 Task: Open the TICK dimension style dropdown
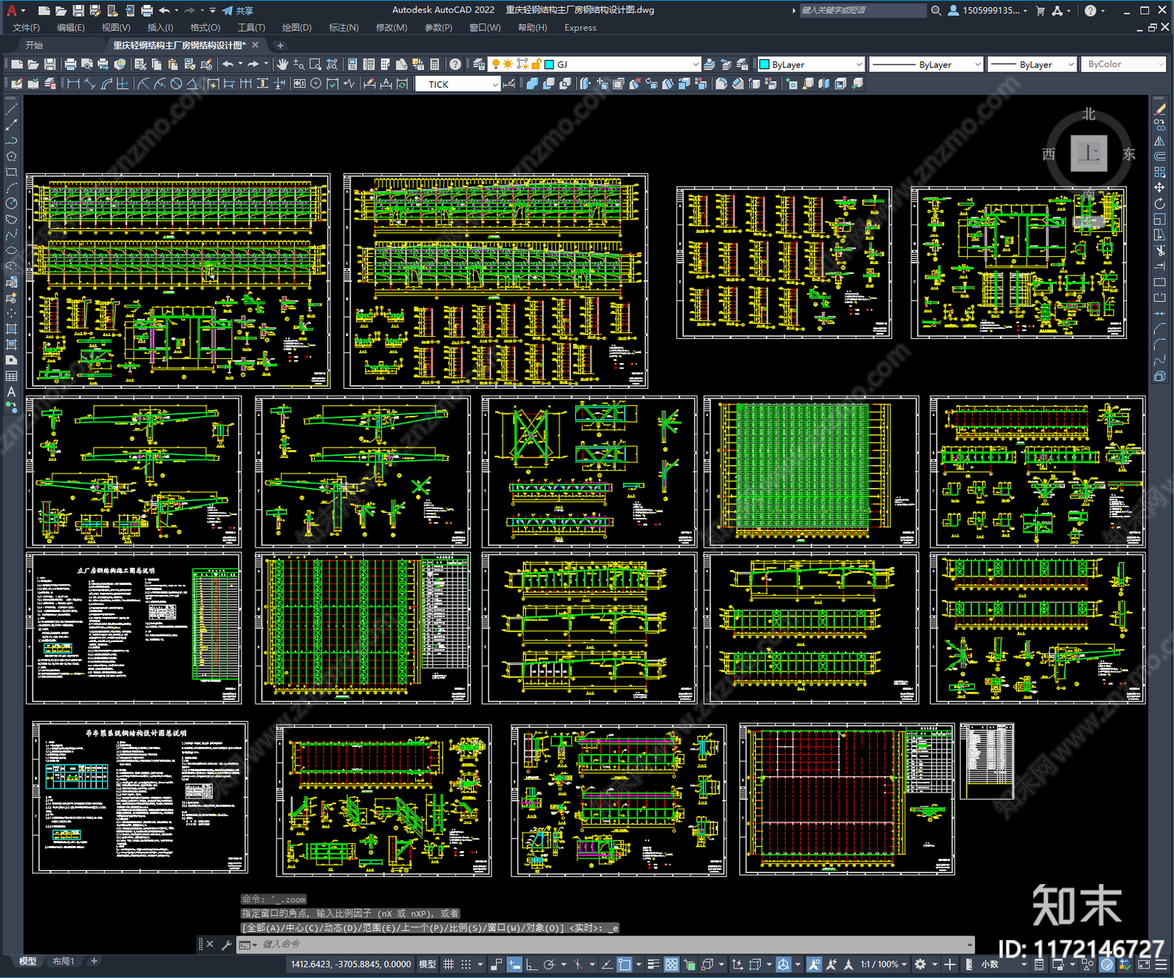coord(495,84)
